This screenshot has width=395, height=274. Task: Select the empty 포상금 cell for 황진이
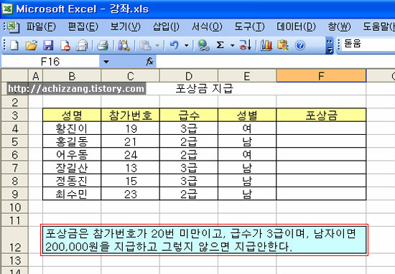(x=321, y=128)
